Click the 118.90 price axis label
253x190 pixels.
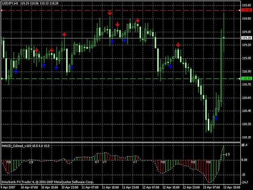[x=247, y=72]
